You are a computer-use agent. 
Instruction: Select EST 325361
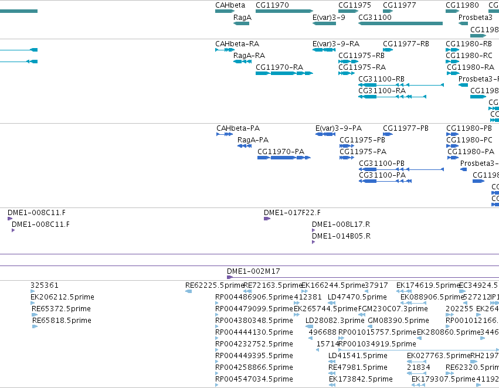32,291
